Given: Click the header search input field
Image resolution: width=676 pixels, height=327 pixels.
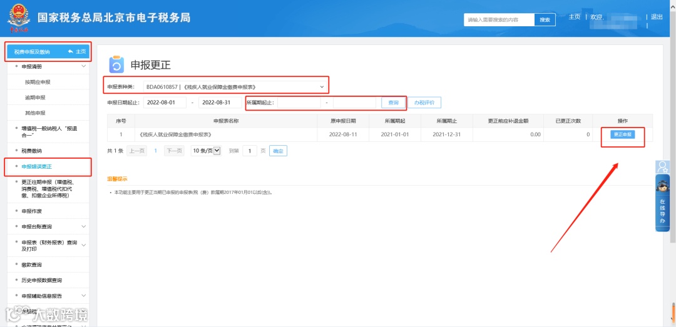Looking at the screenshot, I should point(499,20).
